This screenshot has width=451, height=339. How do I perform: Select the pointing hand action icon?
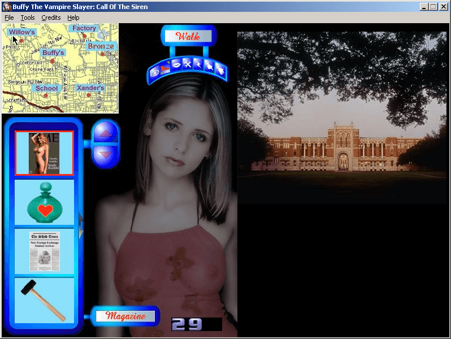click(209, 67)
